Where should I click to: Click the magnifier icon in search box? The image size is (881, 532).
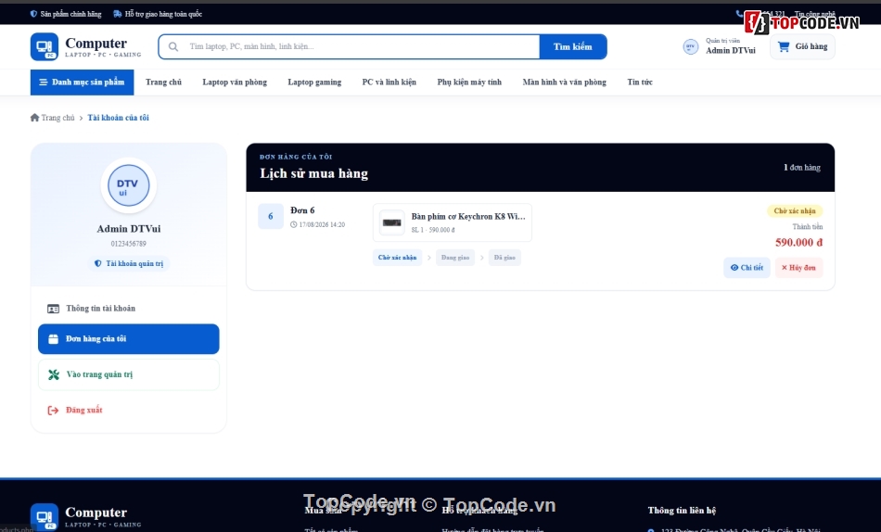[x=173, y=46]
